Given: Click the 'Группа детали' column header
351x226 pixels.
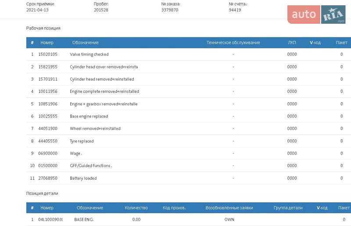Looking at the screenshot, I should pyautogui.click(x=288, y=208).
